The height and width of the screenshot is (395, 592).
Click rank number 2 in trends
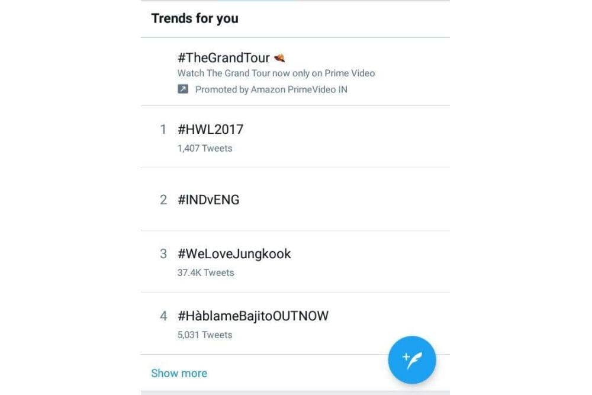(163, 200)
